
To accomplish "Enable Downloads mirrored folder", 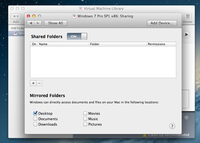I will 35,124.
